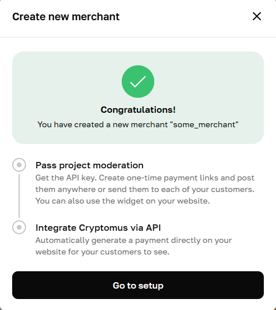Click the vertical connector between the two steps
This screenshot has height=310, width=276.
coord(19,196)
